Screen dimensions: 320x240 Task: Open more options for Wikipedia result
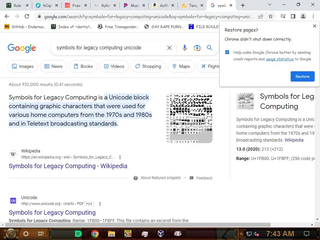pos(120,157)
